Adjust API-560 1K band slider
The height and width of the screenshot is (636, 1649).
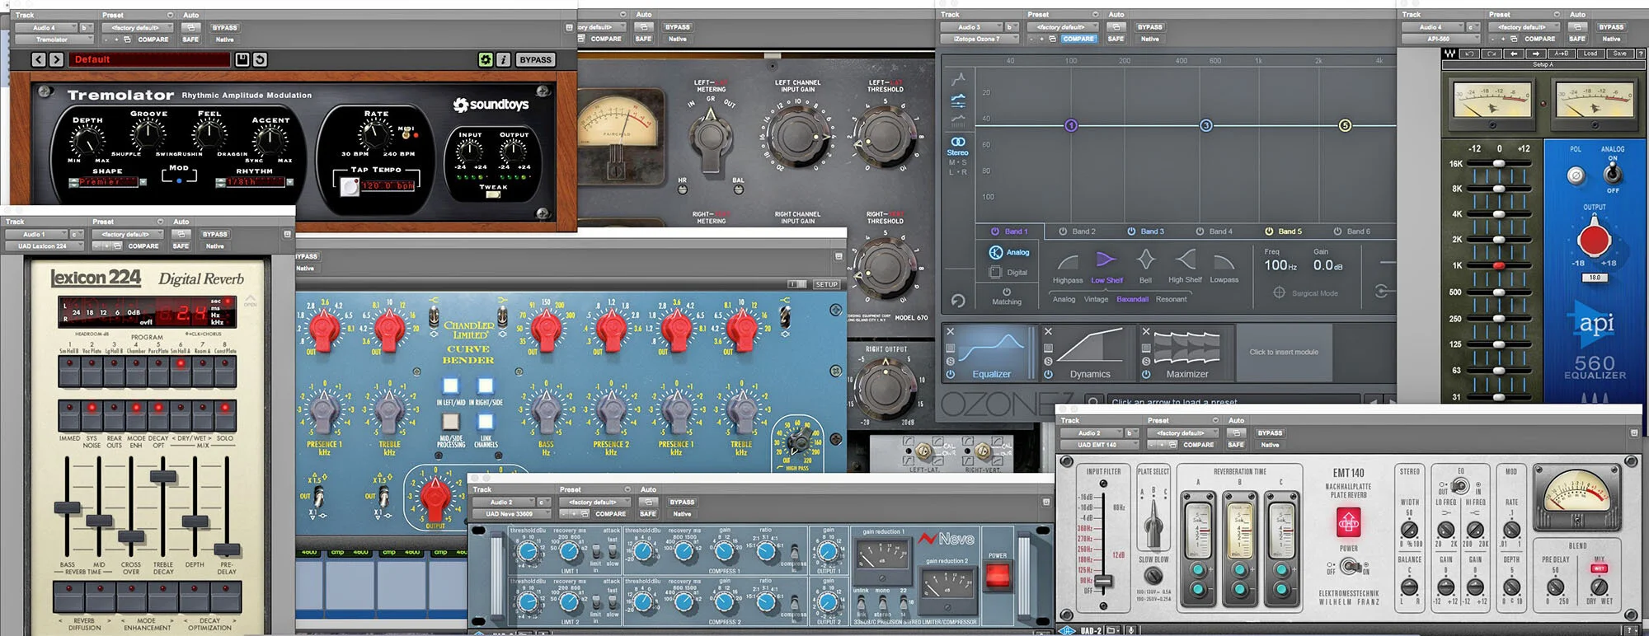point(1498,265)
